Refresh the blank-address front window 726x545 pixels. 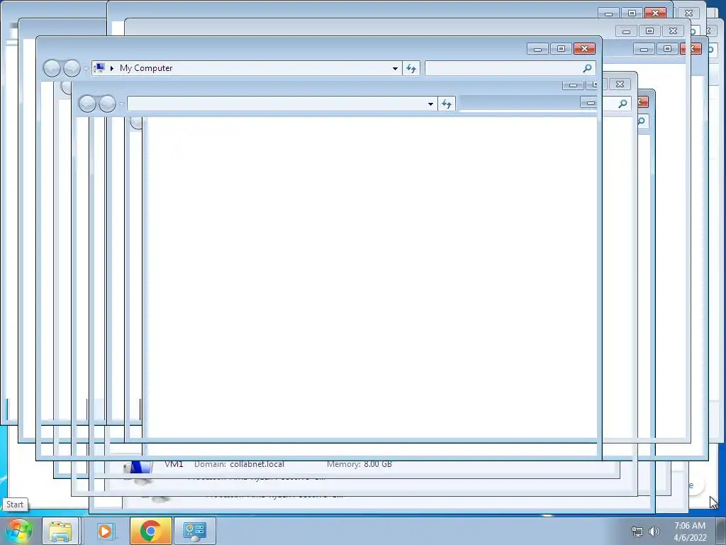click(447, 104)
